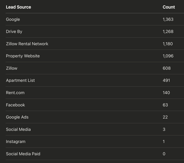Click the 1,268 count for Drive By

pos(168,32)
